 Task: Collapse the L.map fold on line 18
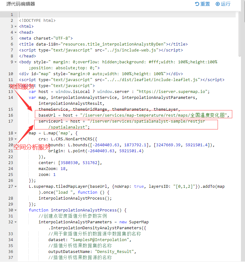16,133
